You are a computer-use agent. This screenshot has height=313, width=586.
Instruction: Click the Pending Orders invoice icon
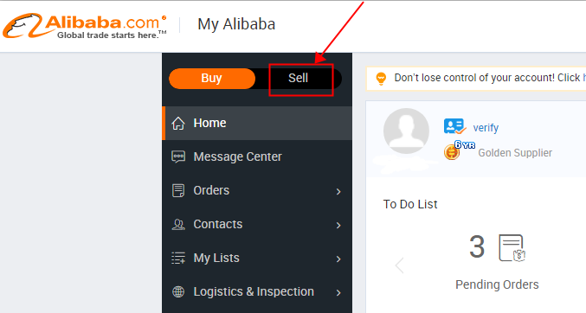pos(512,248)
